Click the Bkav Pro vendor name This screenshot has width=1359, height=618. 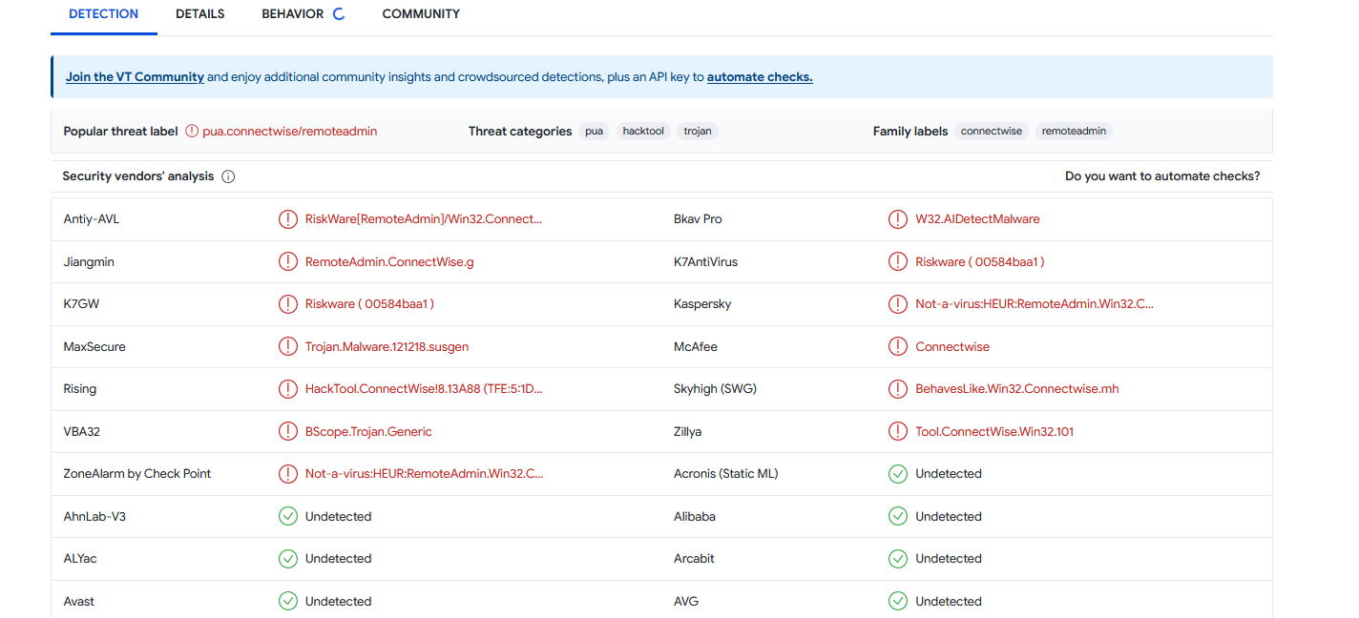pyautogui.click(x=698, y=219)
